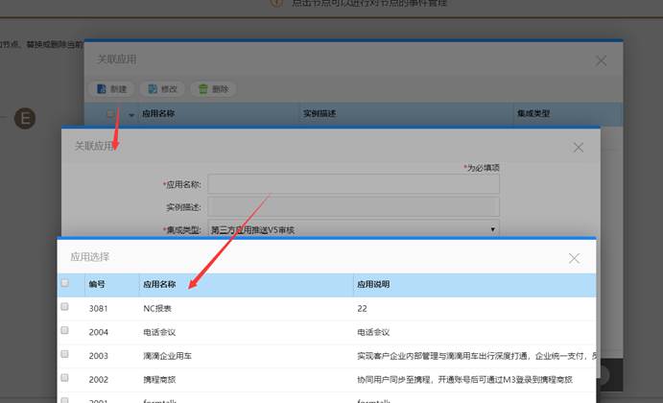This screenshot has width=663, height=403.
Task: Click the 新建 new-document icon
Action: pos(102,89)
